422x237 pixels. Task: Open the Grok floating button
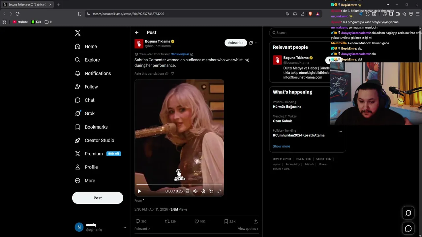[408, 213]
